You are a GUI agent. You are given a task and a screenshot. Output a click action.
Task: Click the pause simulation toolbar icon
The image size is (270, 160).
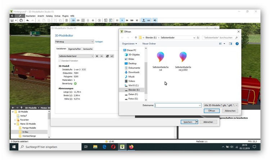point(117,21)
